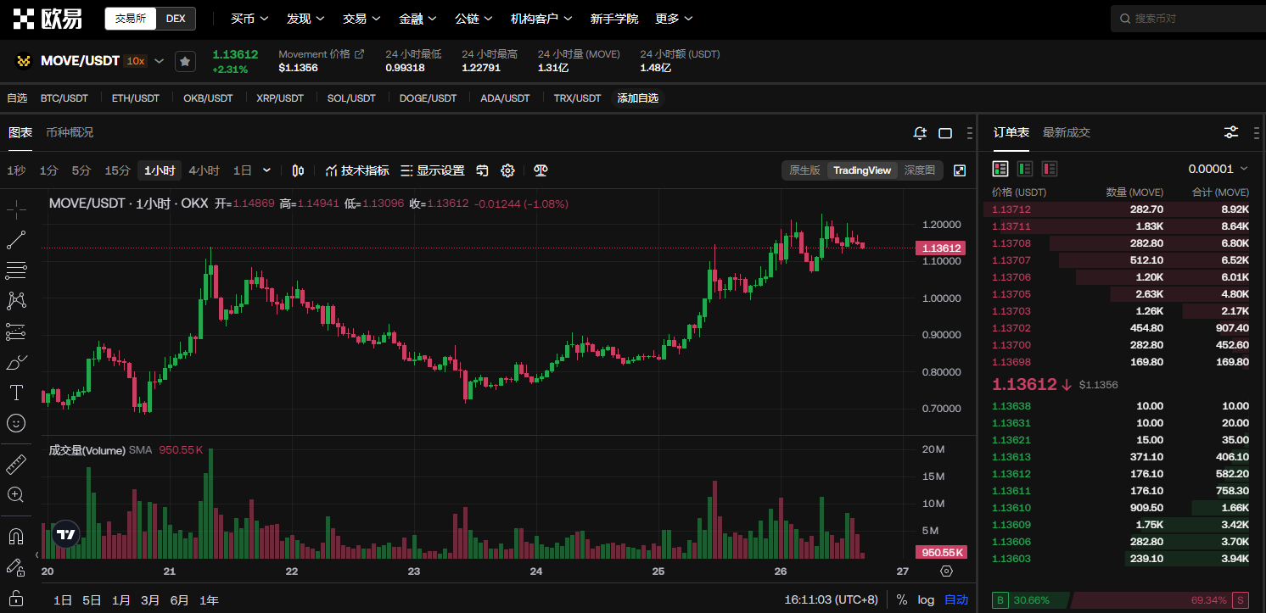Switch chart to TradingView mode
This screenshot has height=613, width=1266.
[x=862, y=170]
